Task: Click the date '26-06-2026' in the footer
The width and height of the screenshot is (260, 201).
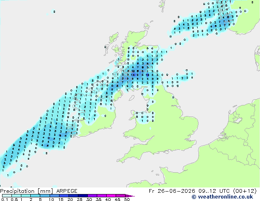Action: [x=176, y=191]
